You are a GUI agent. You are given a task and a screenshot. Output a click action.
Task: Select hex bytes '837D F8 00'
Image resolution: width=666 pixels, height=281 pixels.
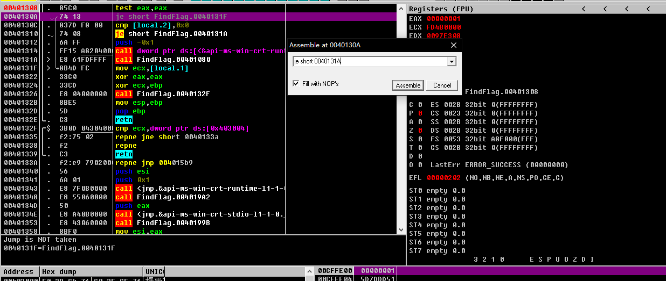tap(81, 25)
